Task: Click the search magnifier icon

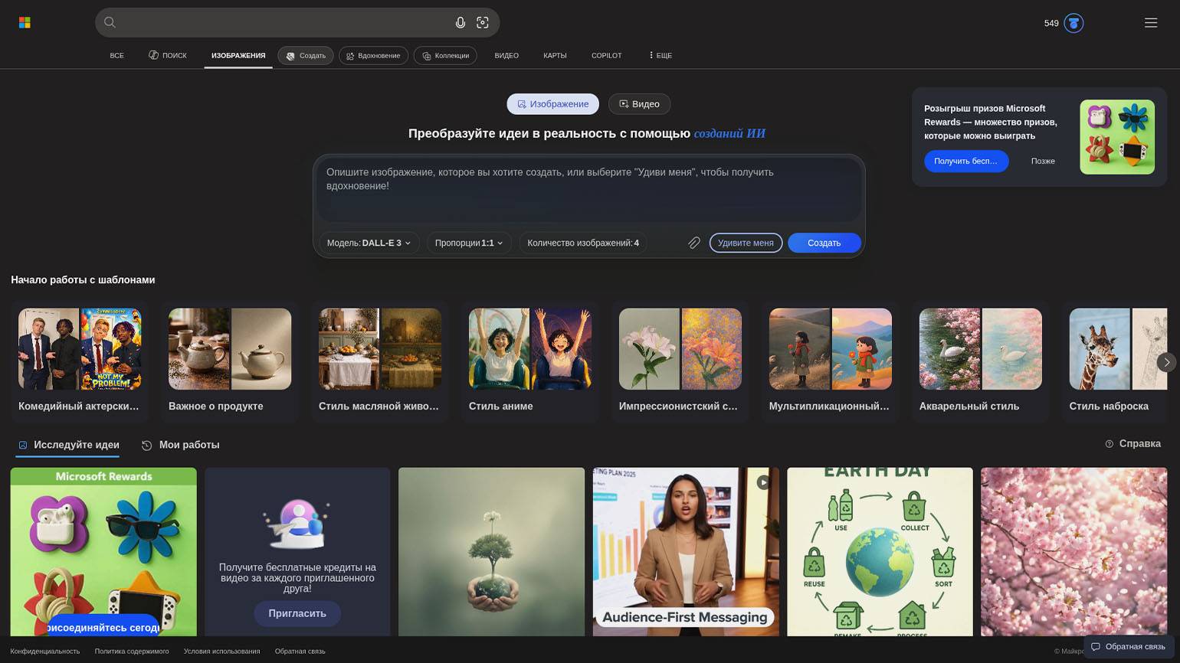Action: point(110,23)
